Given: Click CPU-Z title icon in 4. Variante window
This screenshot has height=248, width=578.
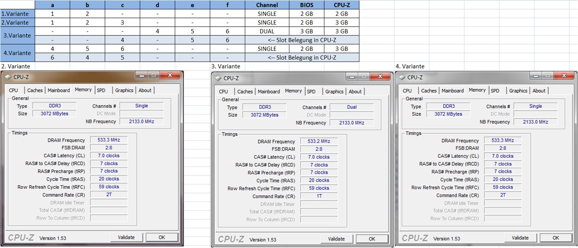Looking at the screenshot, I should click(x=402, y=77).
